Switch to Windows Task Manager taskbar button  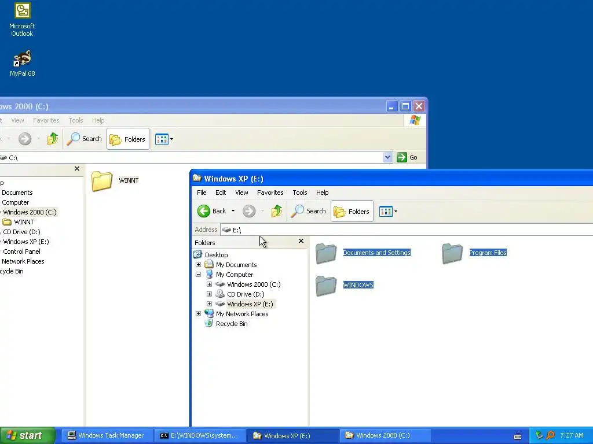pos(107,435)
